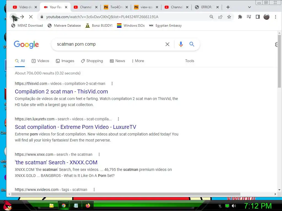
Task: Click the 'About 706,000 results' text
Action: [48, 73]
